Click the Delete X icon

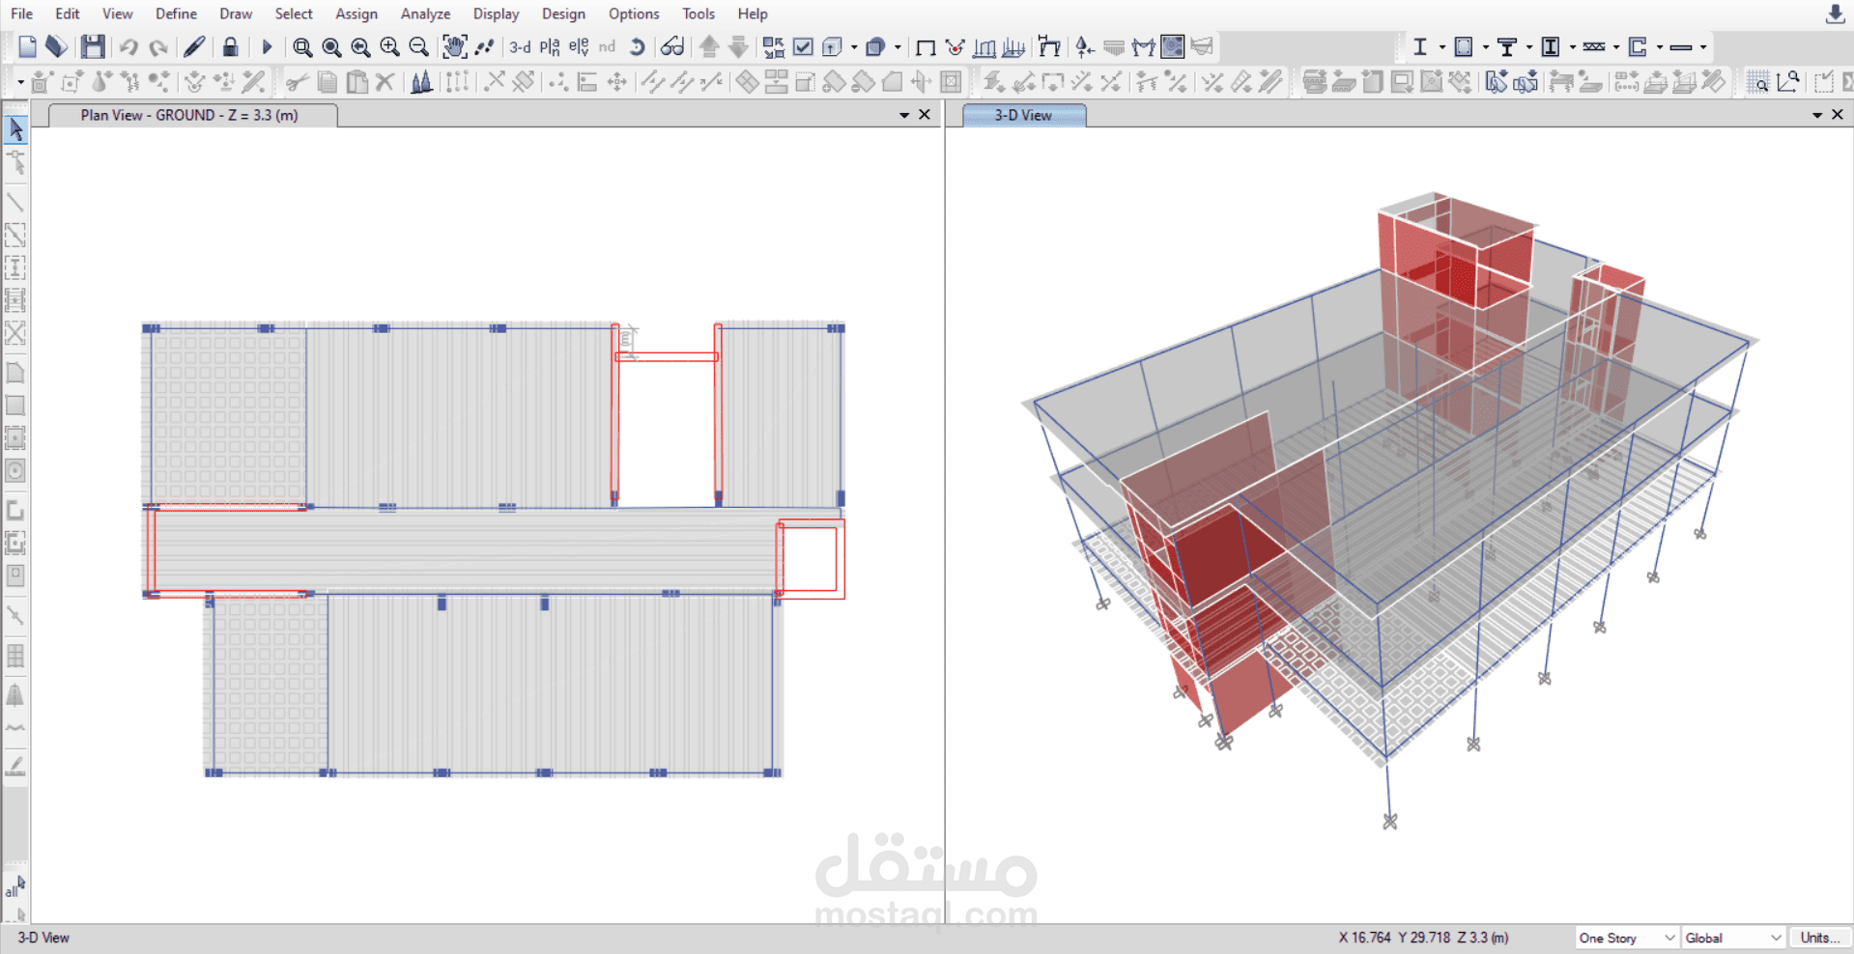[x=385, y=82]
